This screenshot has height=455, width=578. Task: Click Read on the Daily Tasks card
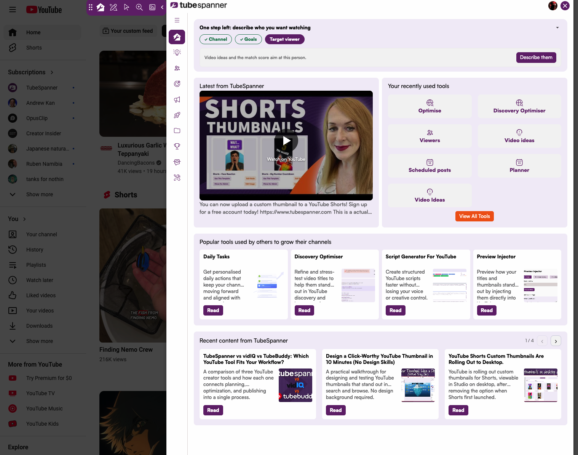(x=213, y=310)
